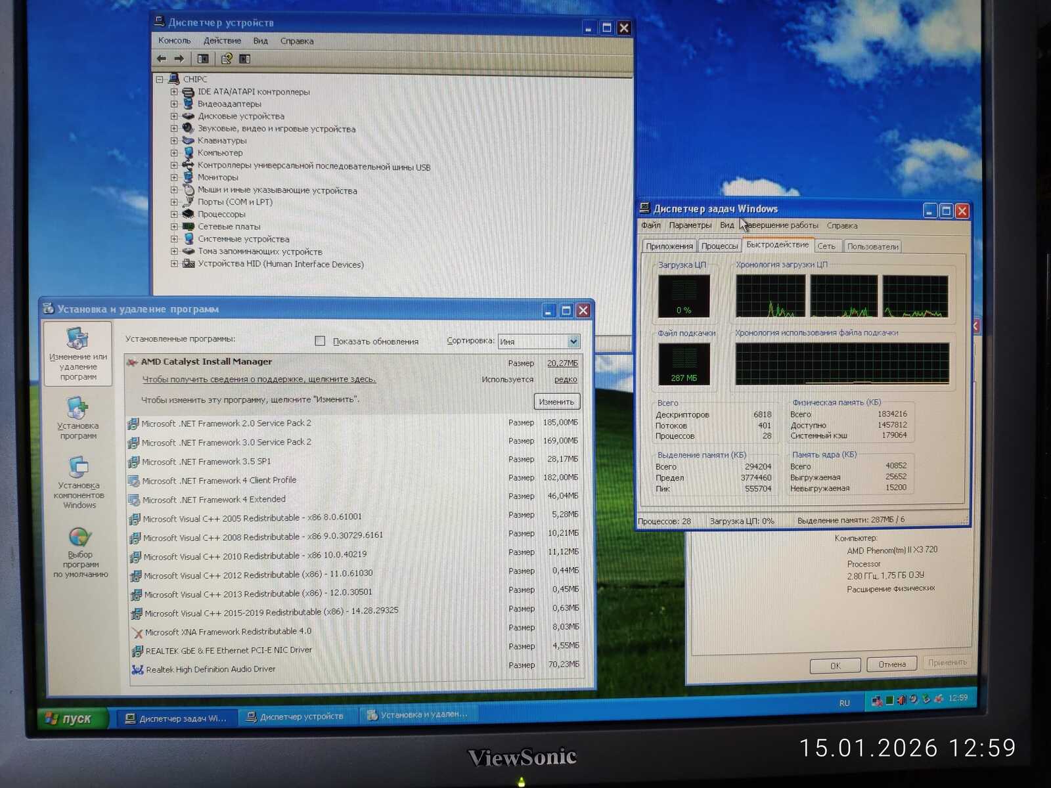Viewport: 1051px width, 788px height.
Task: Click the Клавиатуры device icon
Action: pos(188,141)
